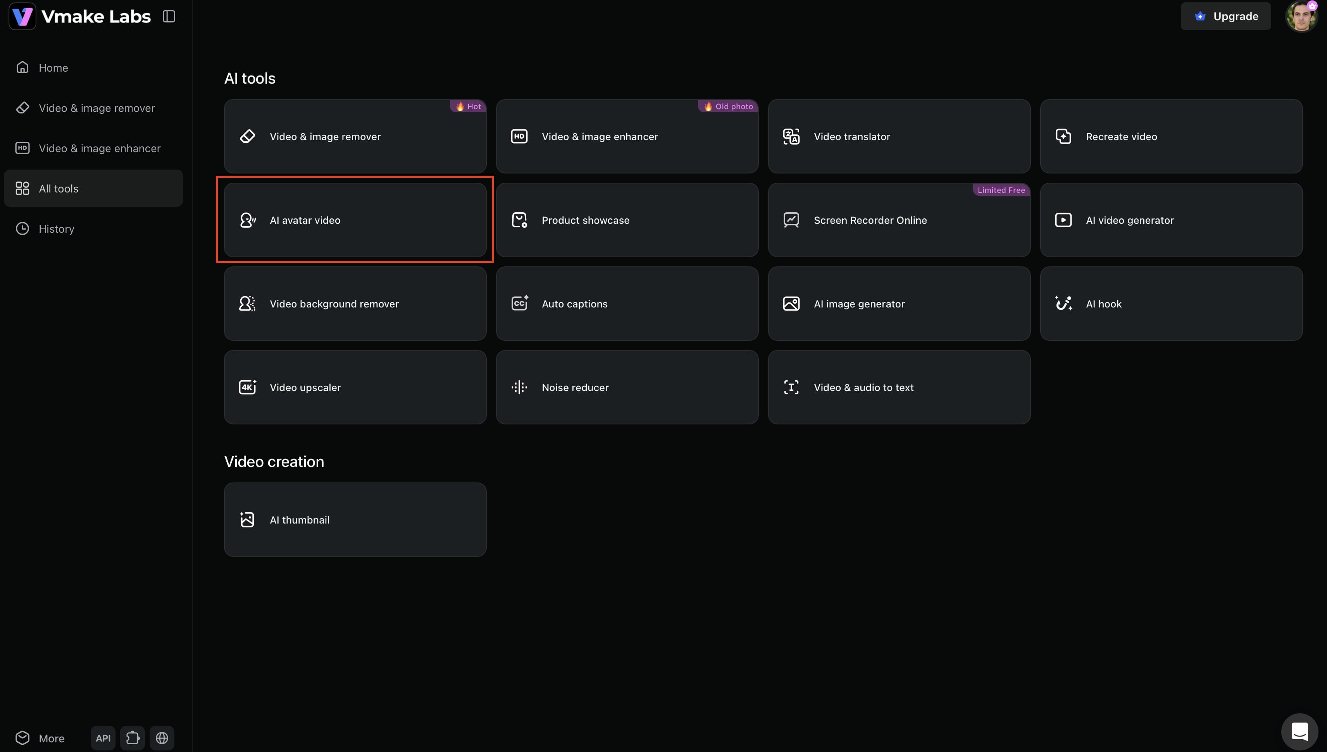Open the Recreate video card

[1172, 136]
